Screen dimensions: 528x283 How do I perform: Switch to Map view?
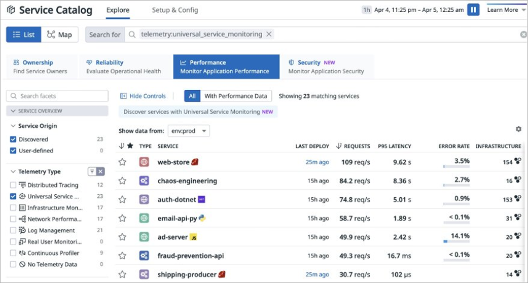(59, 34)
